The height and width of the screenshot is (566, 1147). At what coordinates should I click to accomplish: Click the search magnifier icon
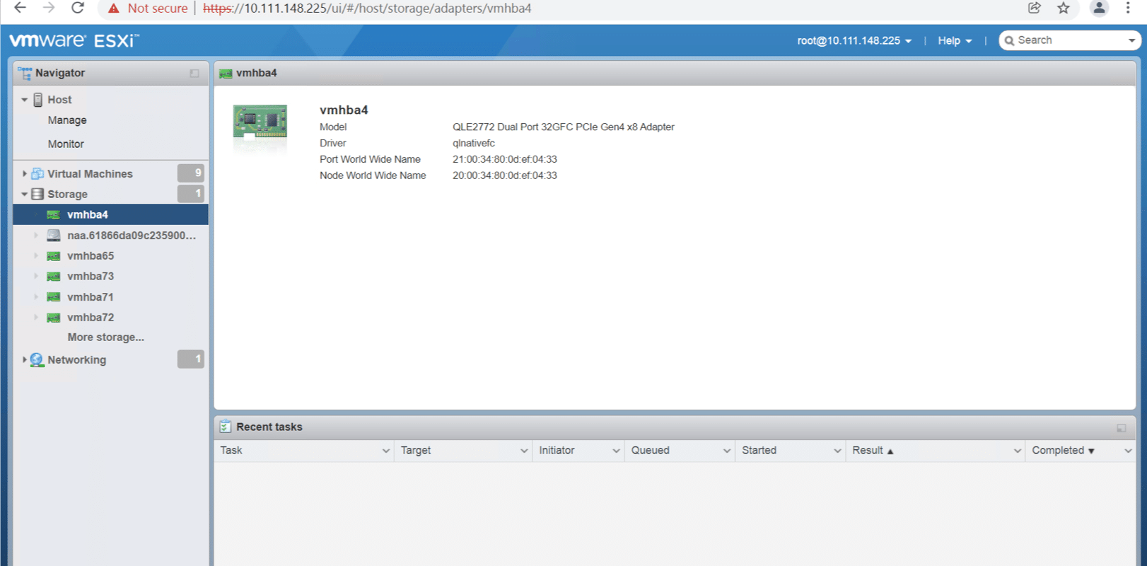[1009, 40]
